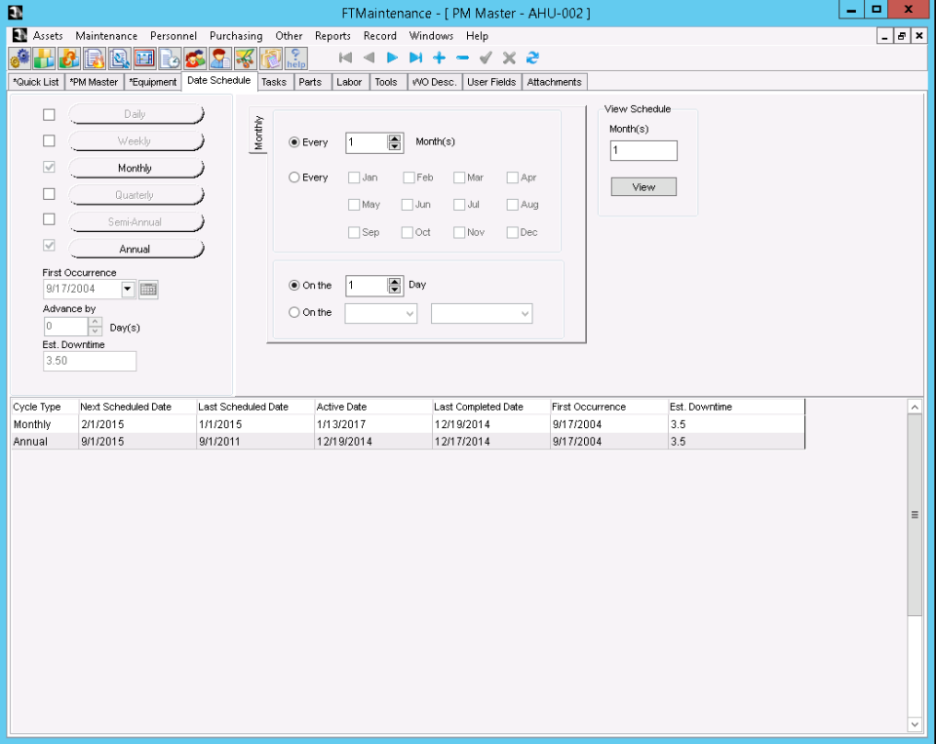Select the Every N Month(s) radio button
This screenshot has width=936, height=744.
click(293, 142)
